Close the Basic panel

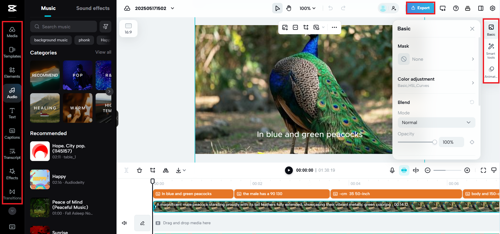tap(472, 29)
